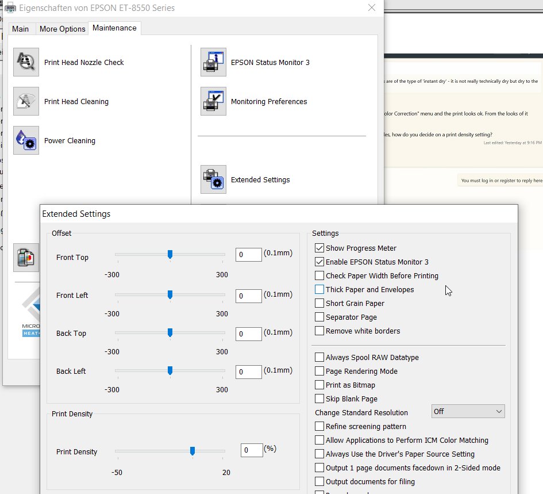
Task: Focus the Back Left offset value field
Action: point(248,372)
